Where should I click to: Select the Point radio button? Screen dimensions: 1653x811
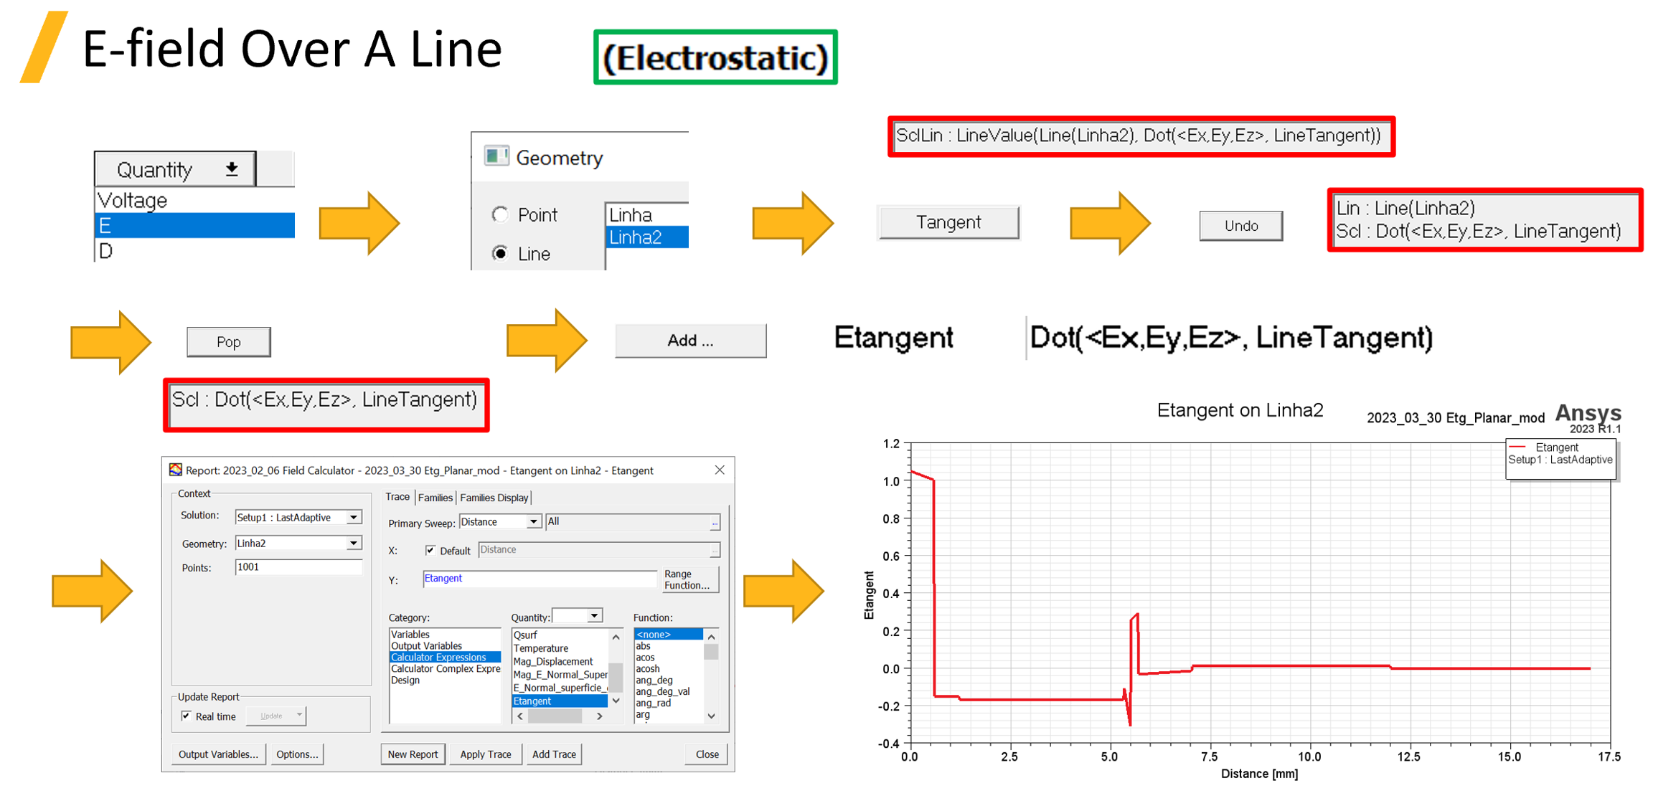pyautogui.click(x=500, y=214)
